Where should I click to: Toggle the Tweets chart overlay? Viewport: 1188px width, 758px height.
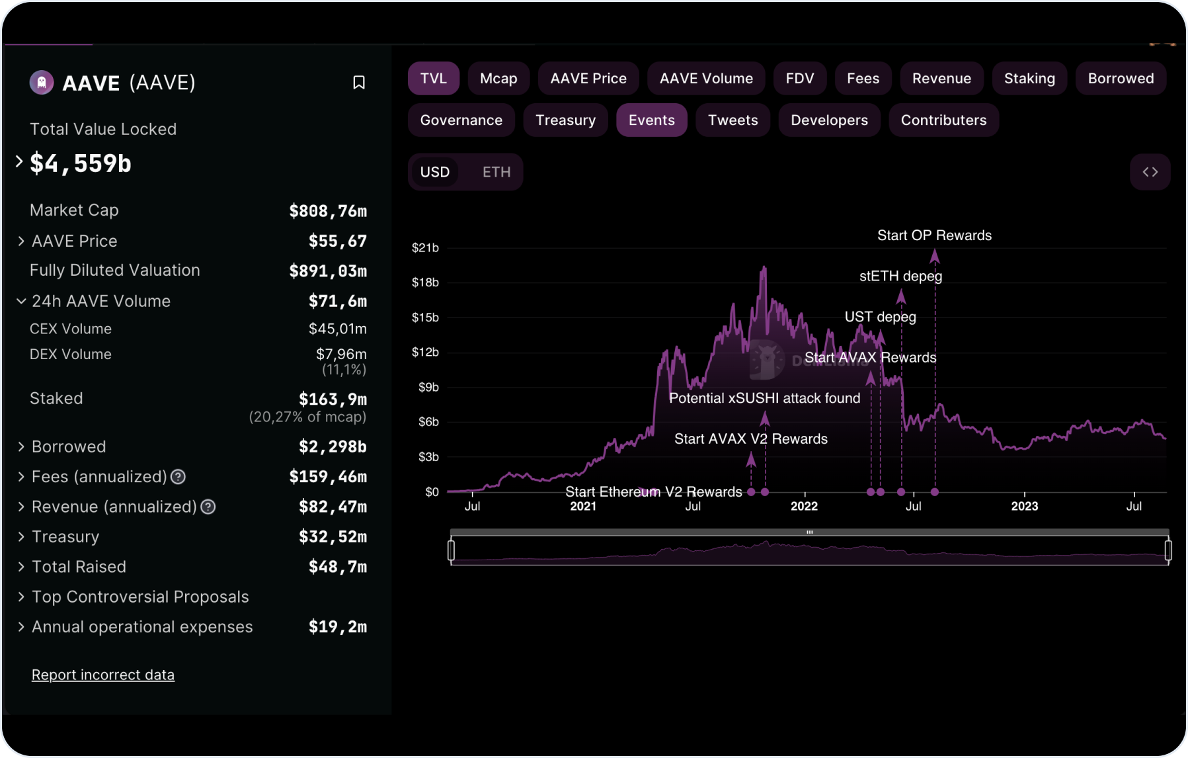(x=733, y=120)
